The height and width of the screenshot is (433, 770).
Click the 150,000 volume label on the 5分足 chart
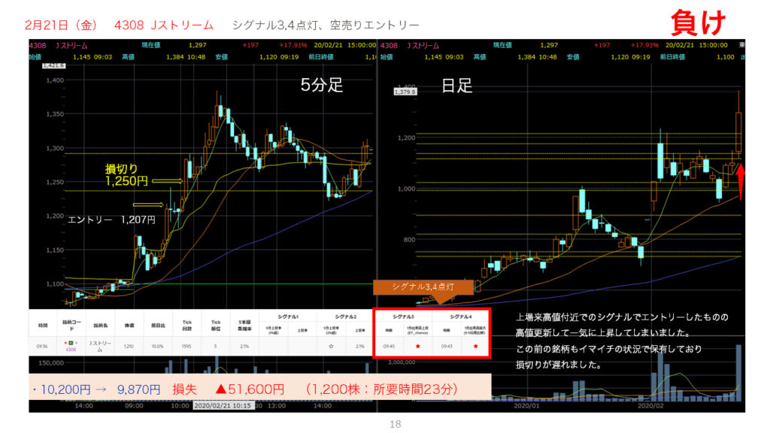click(x=51, y=363)
